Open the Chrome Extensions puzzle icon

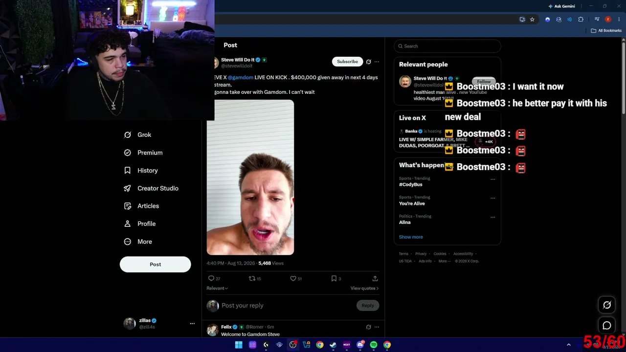(x=581, y=20)
